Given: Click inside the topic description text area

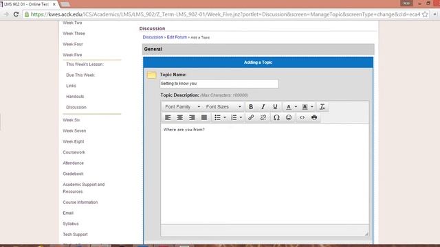Looking at the screenshot, I should tap(265, 174).
